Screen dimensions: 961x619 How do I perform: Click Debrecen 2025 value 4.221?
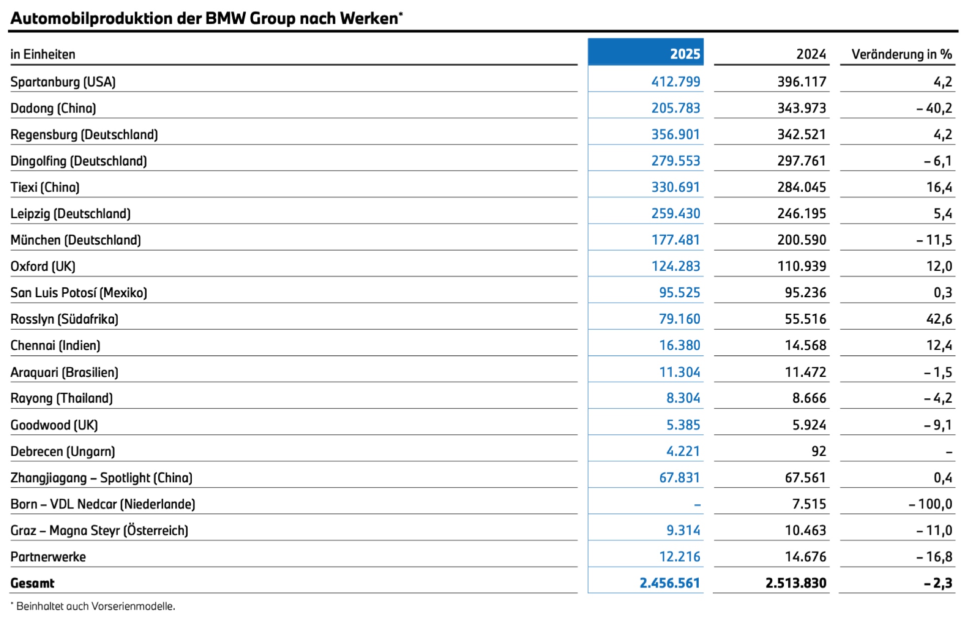tap(683, 451)
